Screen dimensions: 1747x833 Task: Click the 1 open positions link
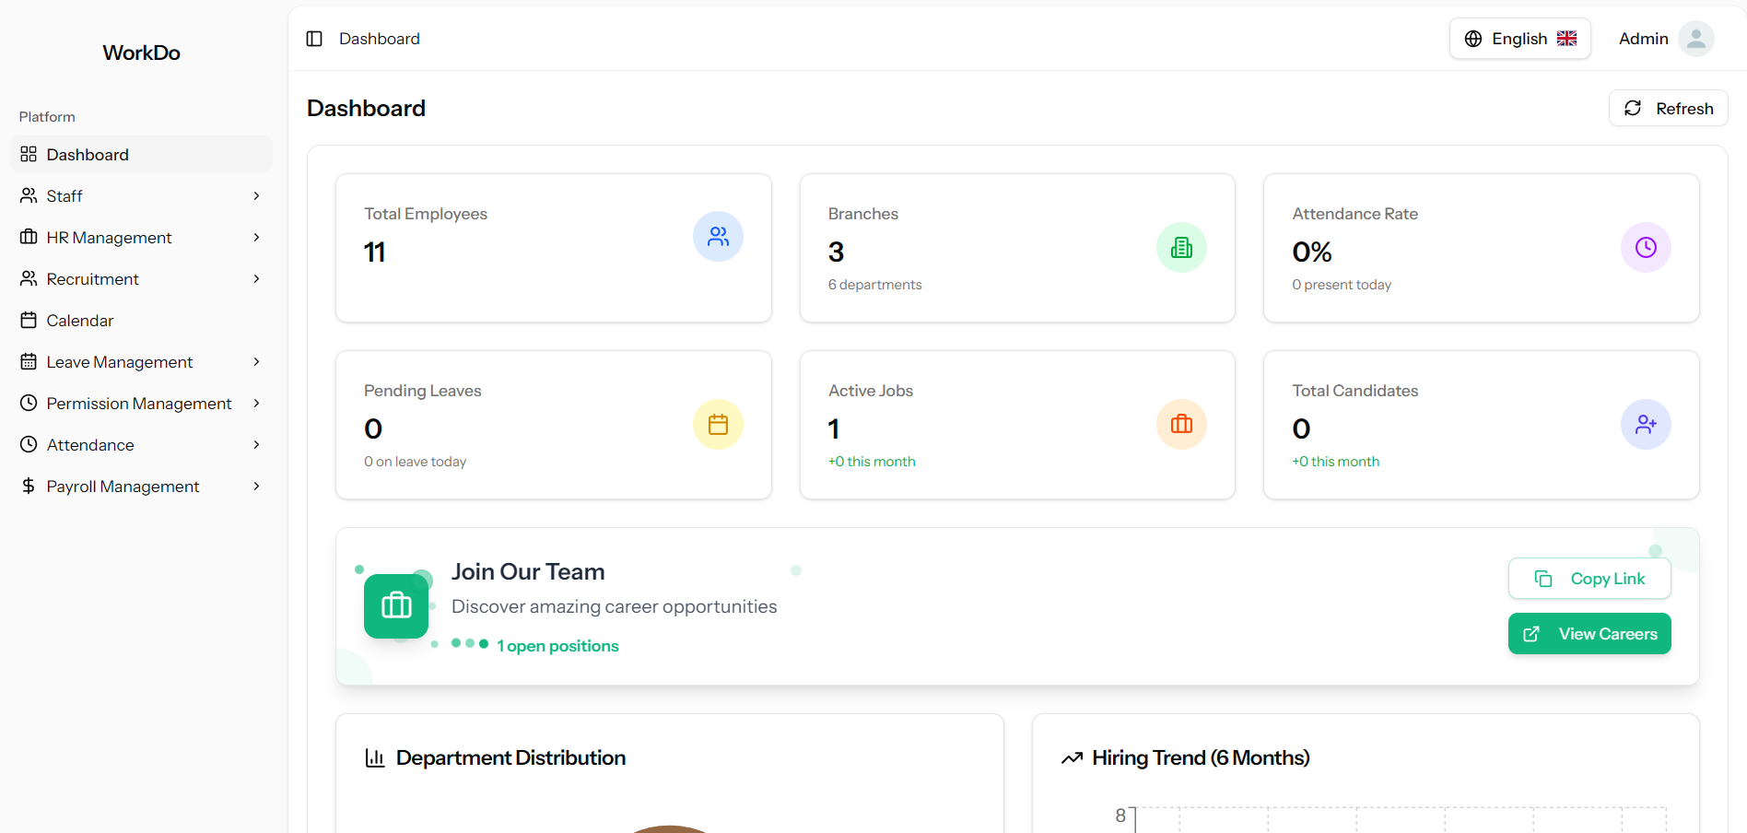pyautogui.click(x=557, y=646)
